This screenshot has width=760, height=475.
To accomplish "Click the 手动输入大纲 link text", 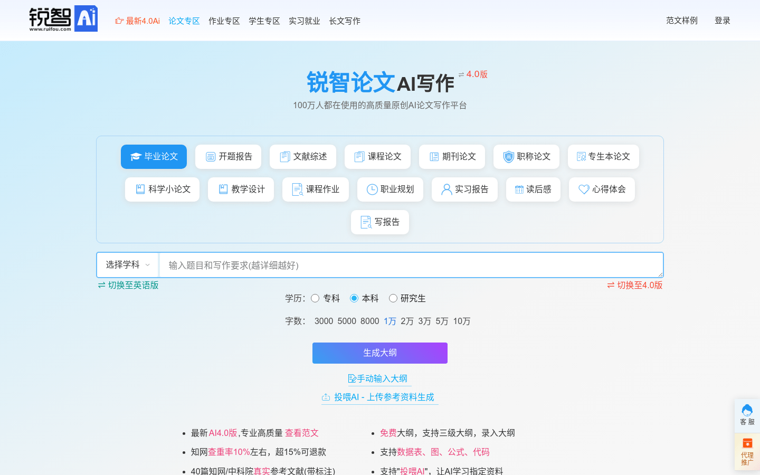I will [x=382, y=378].
